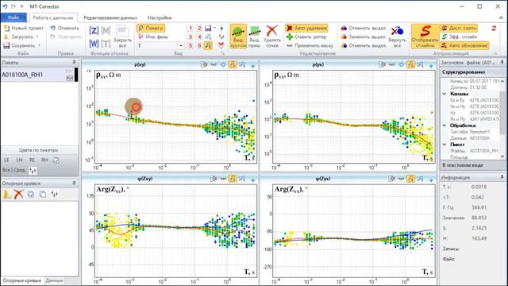
Task: Click the up-down arrows icon beside Все | Сред.
Action: [x=33, y=170]
